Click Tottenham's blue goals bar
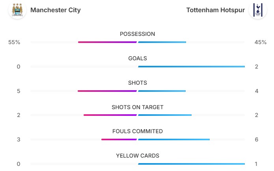The image size is (274, 171). point(191,67)
